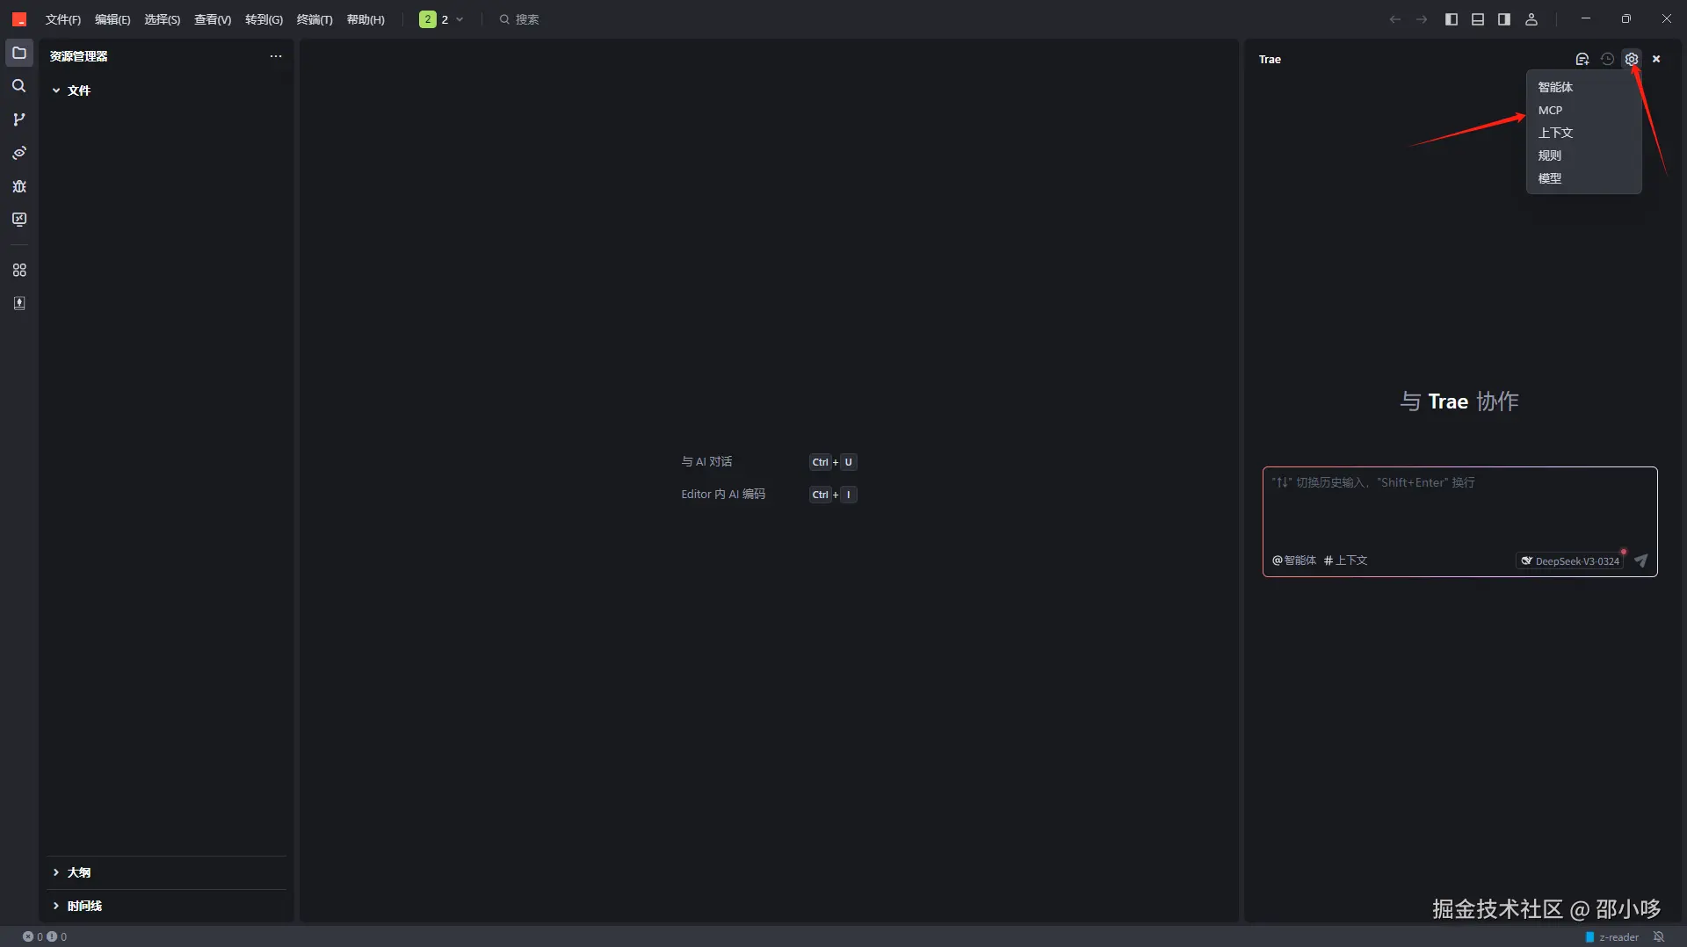
Task: Click the 与 Trae 协作 heading
Action: pyautogui.click(x=1459, y=401)
